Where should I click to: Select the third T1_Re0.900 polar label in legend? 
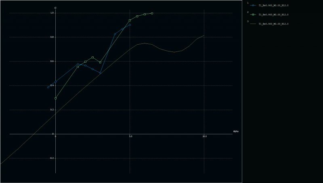click(x=273, y=24)
